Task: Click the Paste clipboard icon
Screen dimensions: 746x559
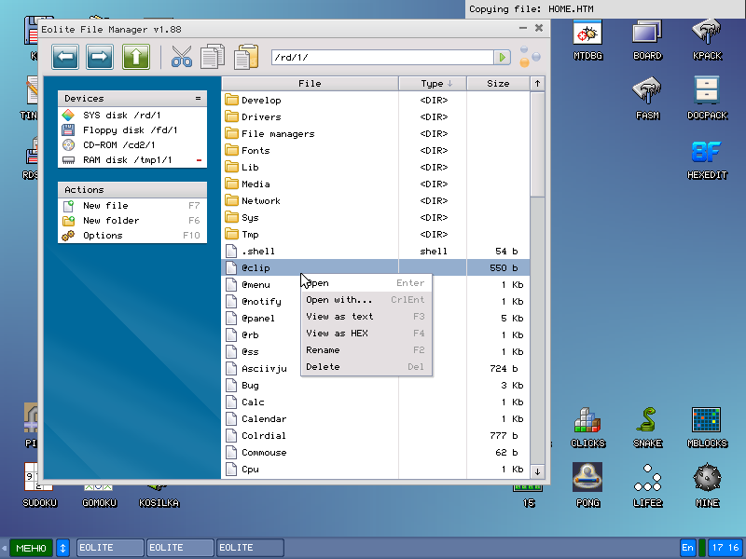Action: [x=246, y=58]
